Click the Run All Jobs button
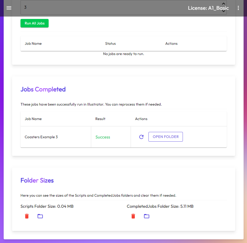This screenshot has width=247, height=243. pos(34,23)
